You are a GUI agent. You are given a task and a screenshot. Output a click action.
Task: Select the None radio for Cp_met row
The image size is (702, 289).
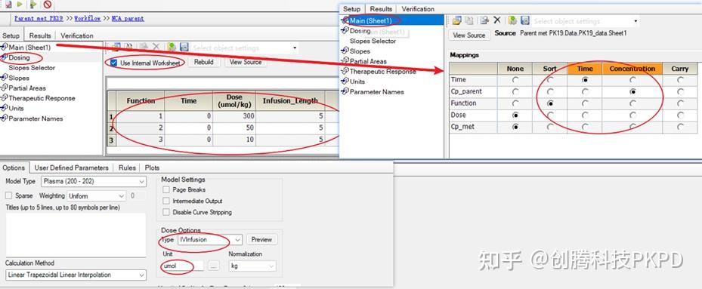pyautogui.click(x=515, y=127)
